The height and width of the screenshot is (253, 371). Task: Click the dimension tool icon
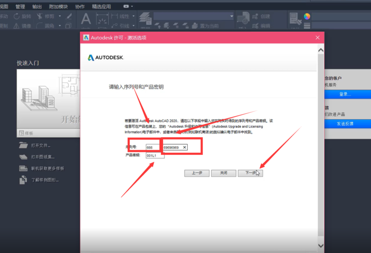pos(102,19)
